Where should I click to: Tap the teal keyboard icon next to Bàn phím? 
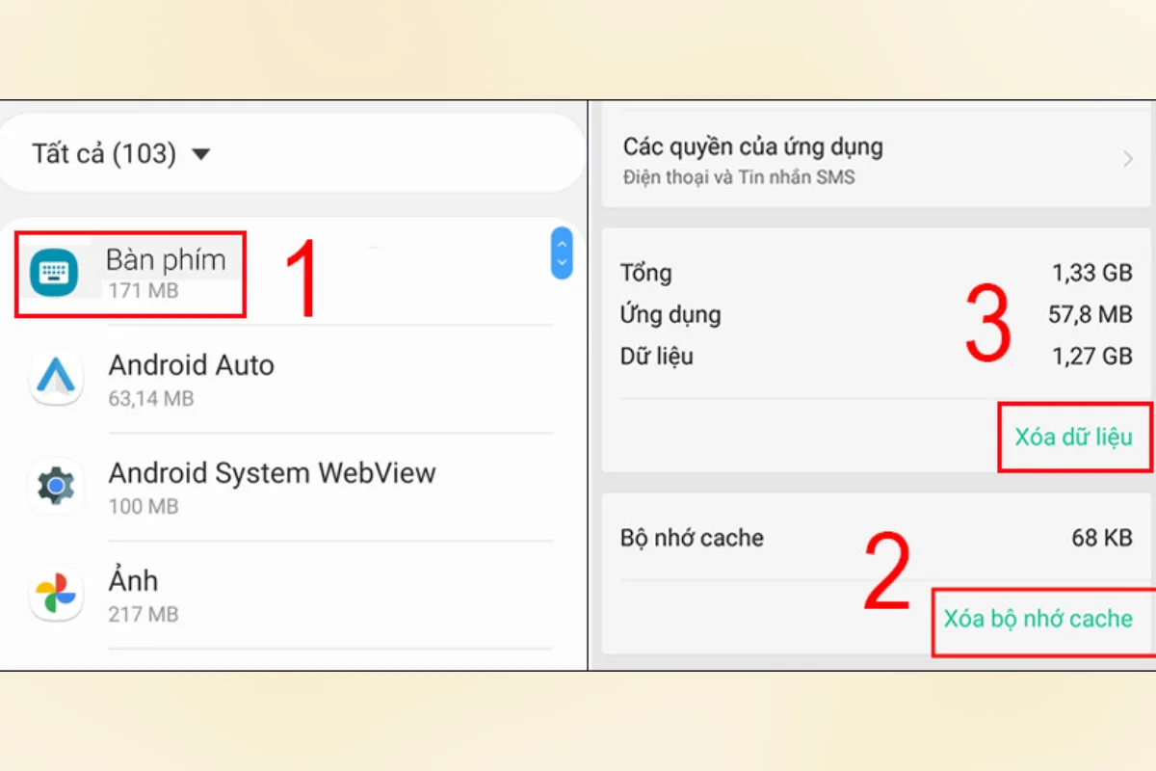pos(56,273)
